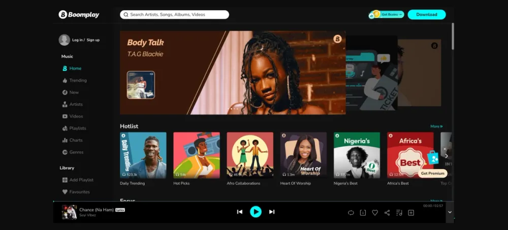This screenshot has width=508, height=230.
Task: Click the Hotlist More link
Action: point(436,126)
